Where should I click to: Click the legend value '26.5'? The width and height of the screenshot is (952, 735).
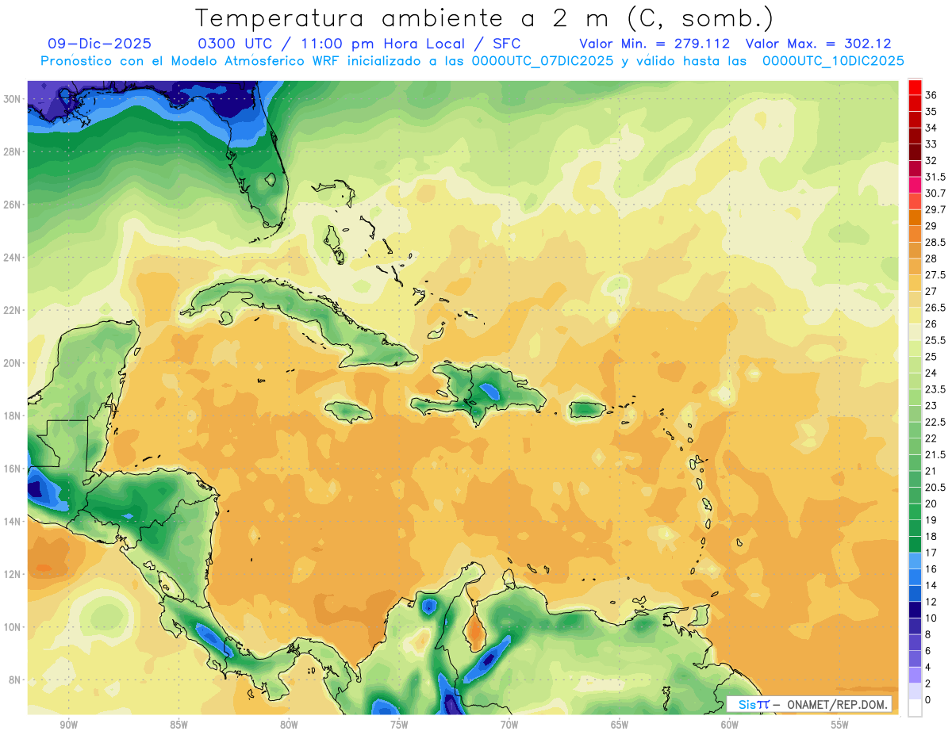coord(935,308)
